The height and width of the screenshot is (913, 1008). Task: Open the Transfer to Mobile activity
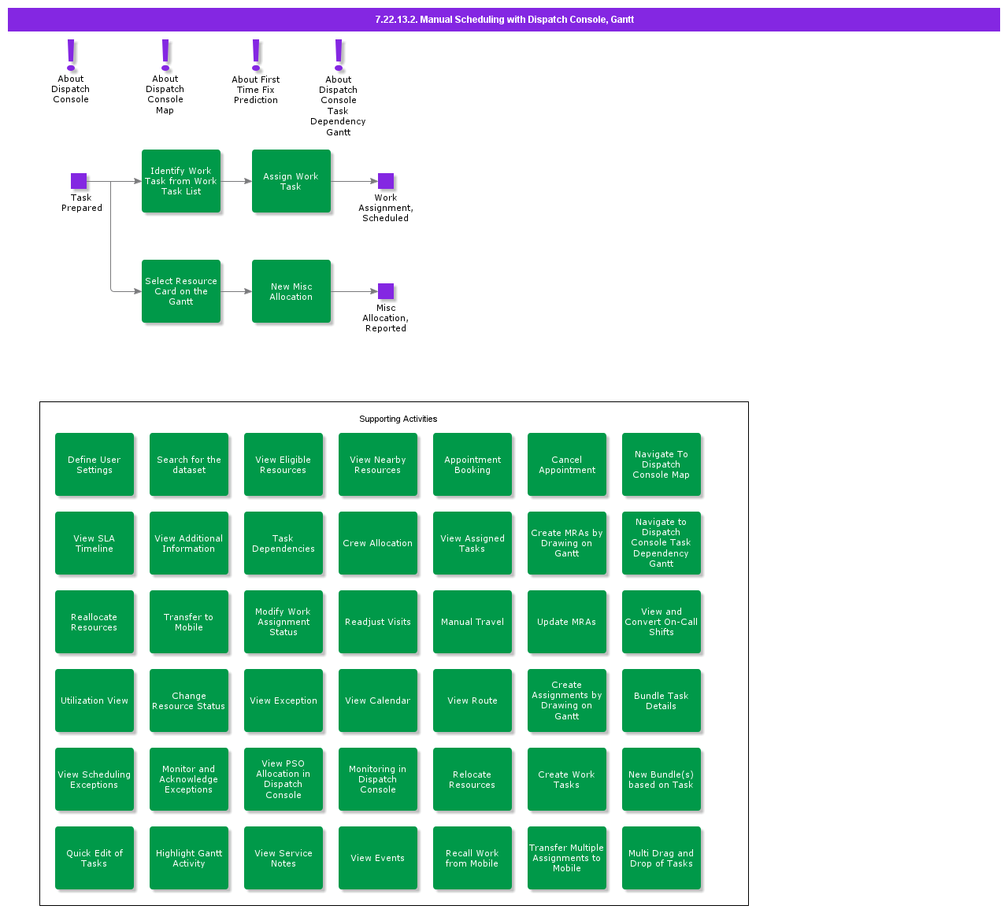189,622
